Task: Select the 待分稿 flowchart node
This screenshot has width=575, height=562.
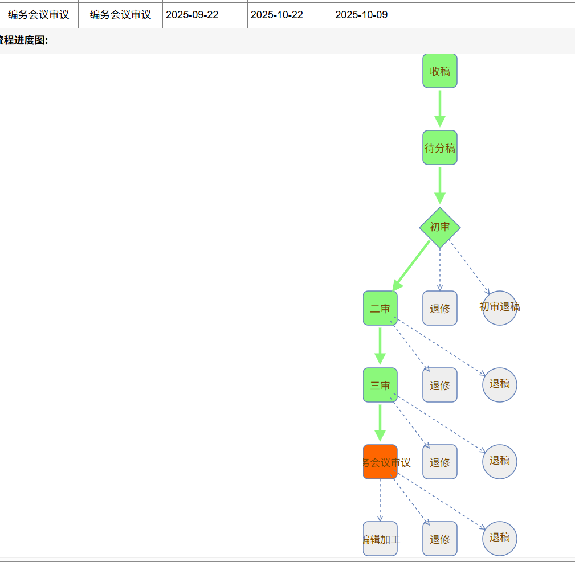Action: [x=439, y=147]
